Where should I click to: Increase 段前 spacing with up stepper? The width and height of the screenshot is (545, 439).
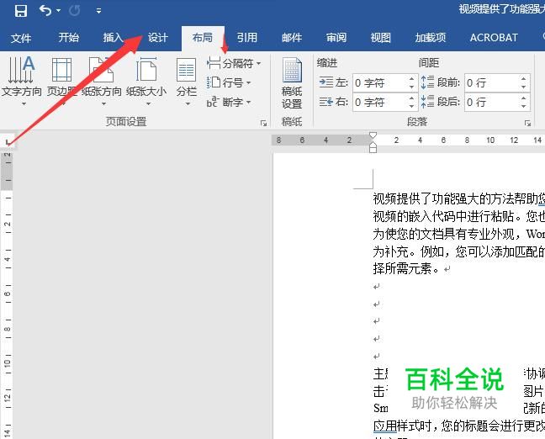coord(524,78)
